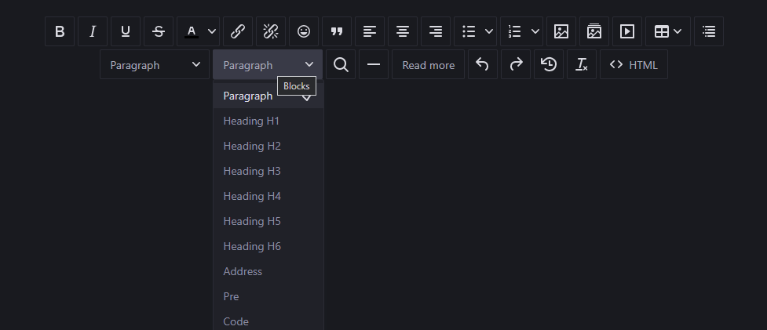
Task: Choose Heading H2 block
Action: tap(268, 146)
